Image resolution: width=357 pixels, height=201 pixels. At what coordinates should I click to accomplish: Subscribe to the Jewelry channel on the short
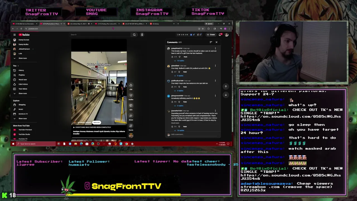[x=97, y=123]
